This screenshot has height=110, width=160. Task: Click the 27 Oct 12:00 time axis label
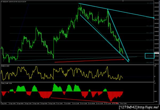[x=107, y=104]
